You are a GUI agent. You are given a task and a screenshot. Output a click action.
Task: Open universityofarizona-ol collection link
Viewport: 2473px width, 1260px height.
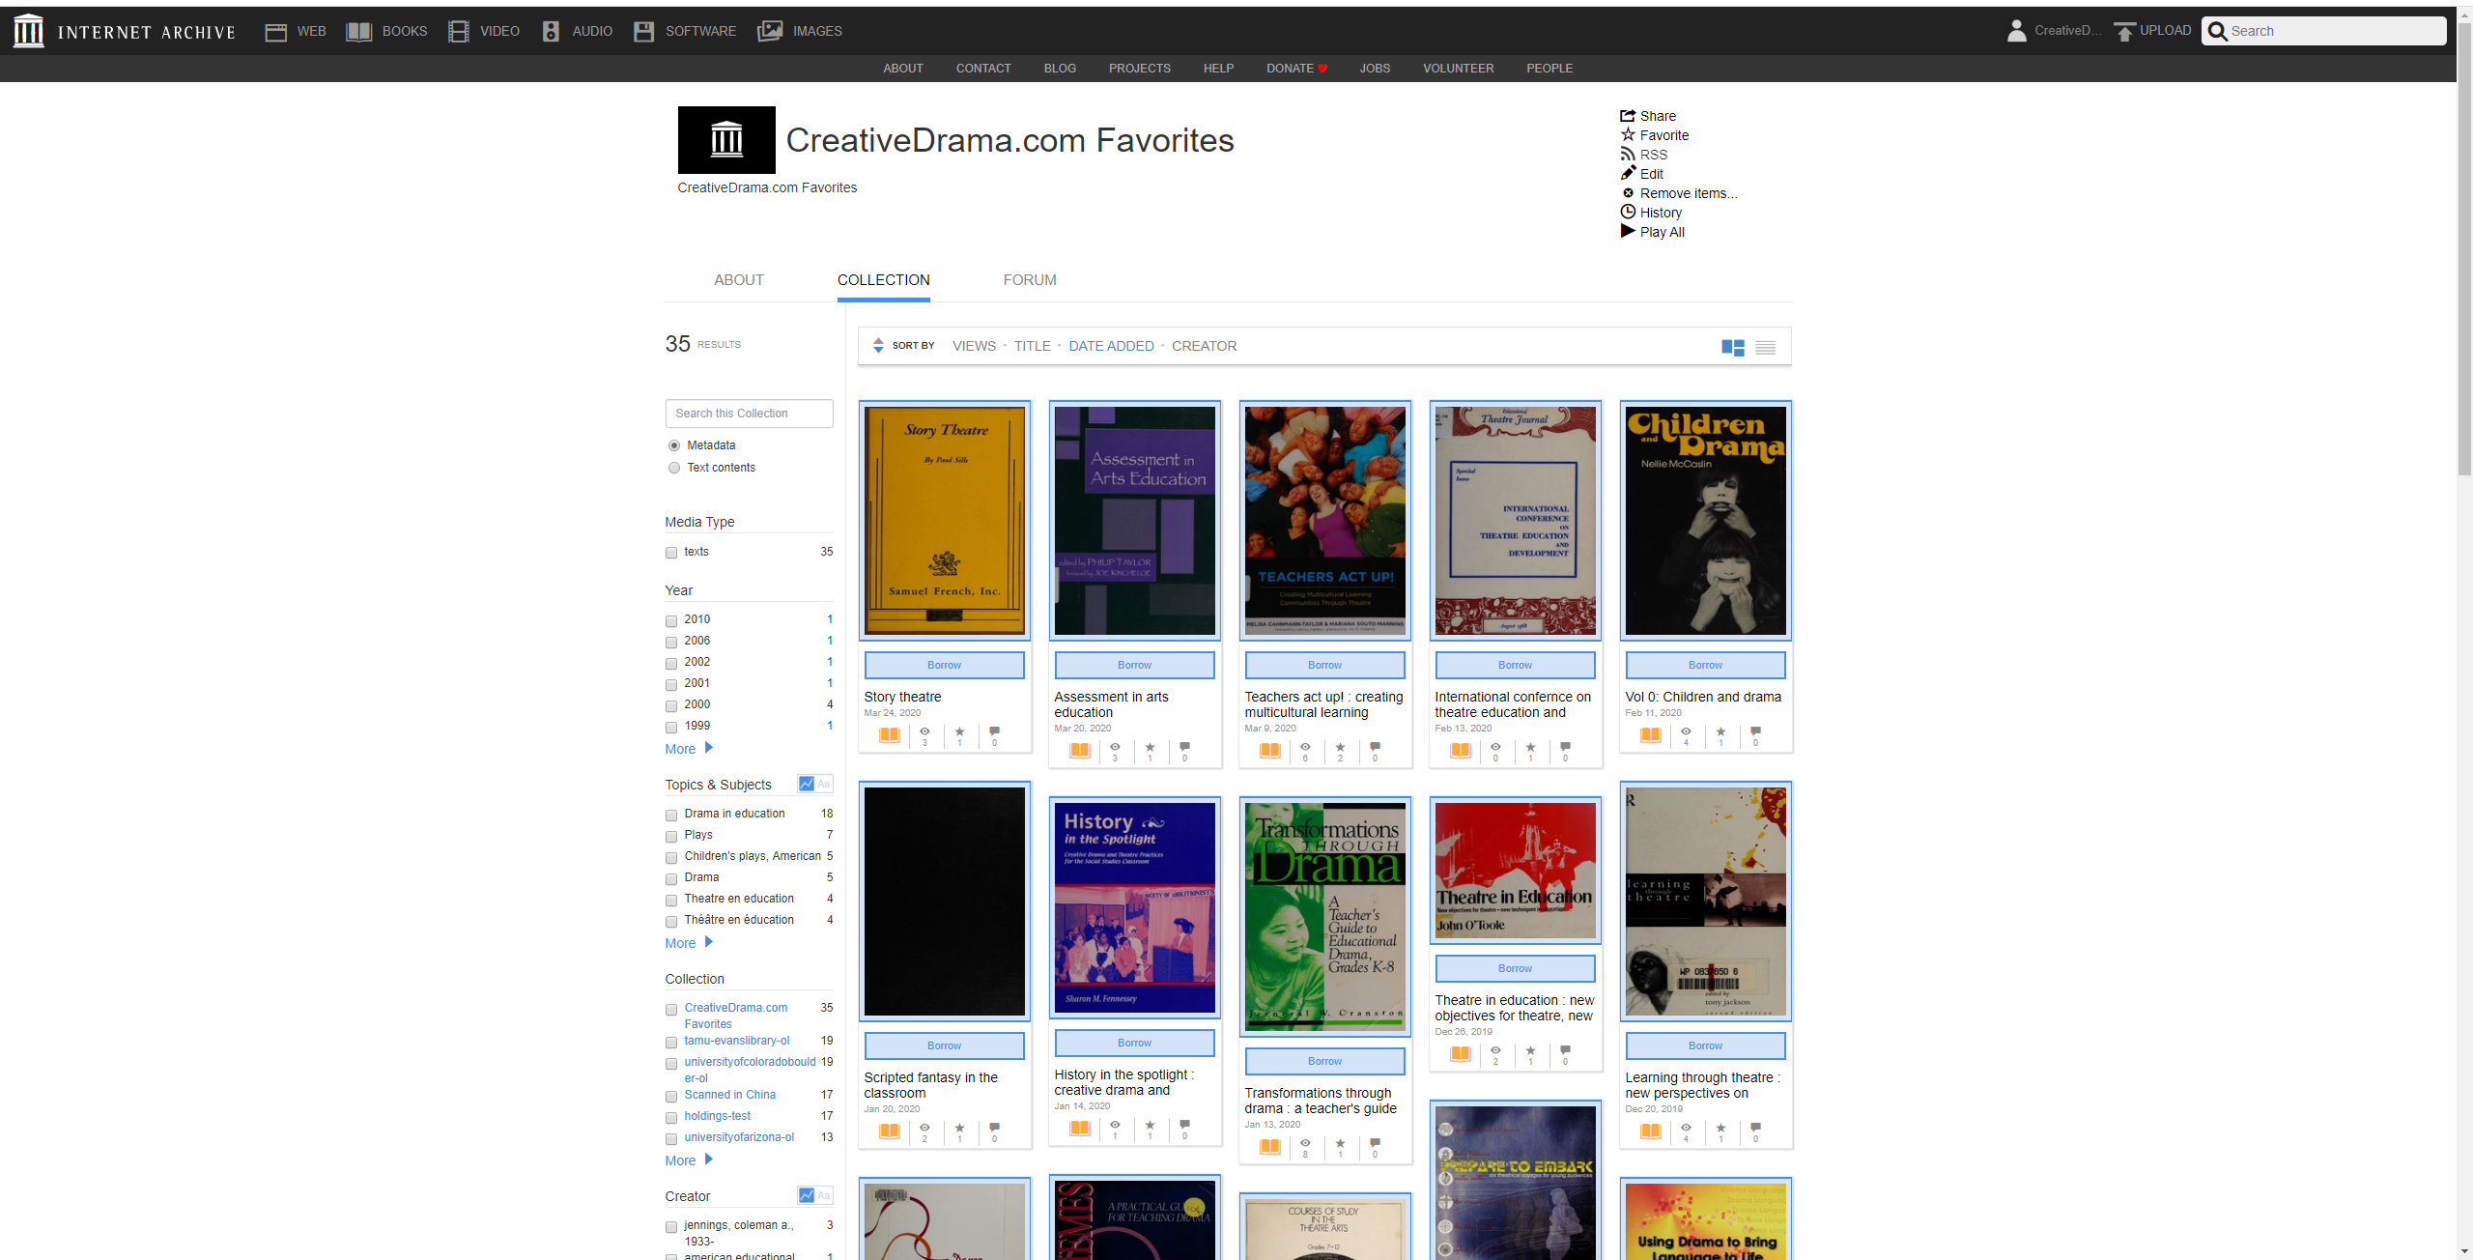(739, 1137)
